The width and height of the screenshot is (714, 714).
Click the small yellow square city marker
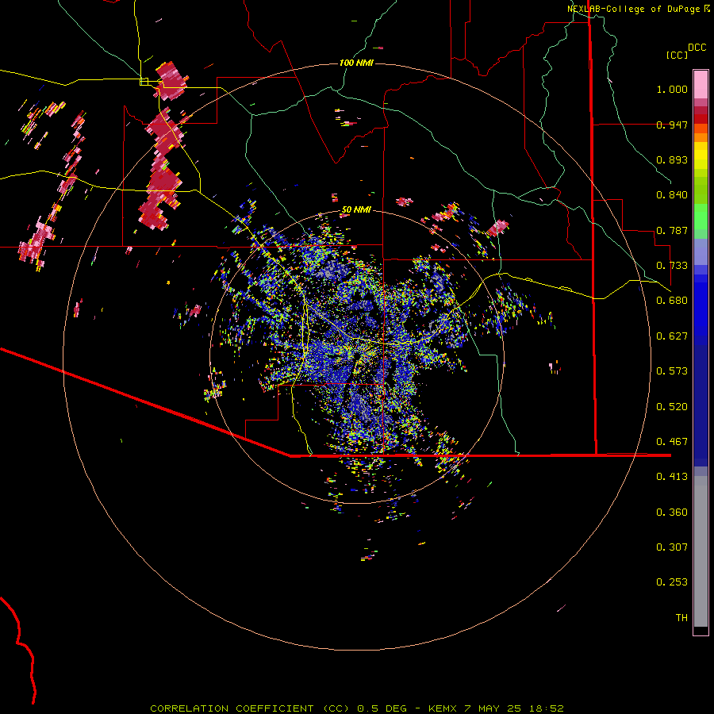[x=144, y=82]
